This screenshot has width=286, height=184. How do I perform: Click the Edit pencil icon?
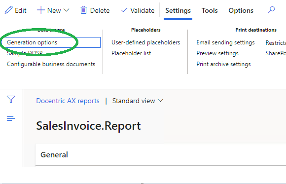[8, 10]
